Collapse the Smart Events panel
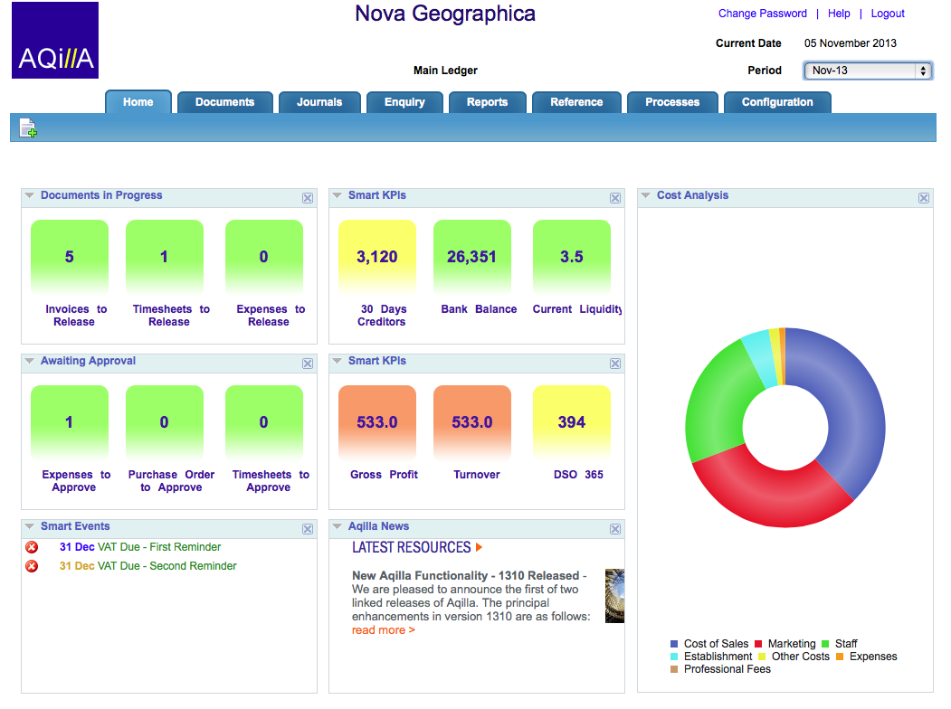951x709 pixels. point(28,526)
